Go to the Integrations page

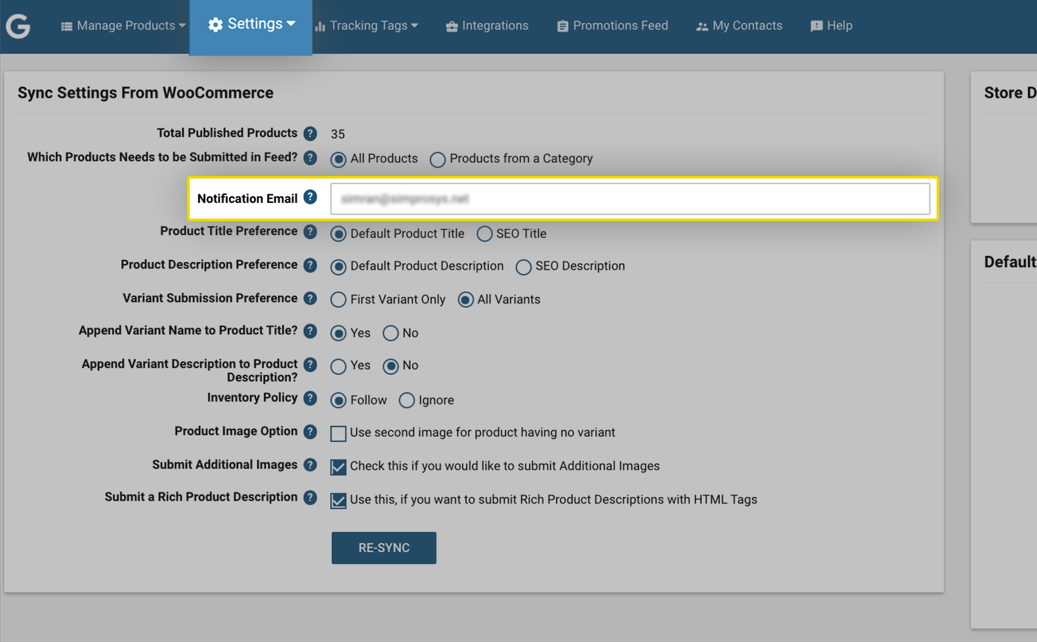coord(487,26)
